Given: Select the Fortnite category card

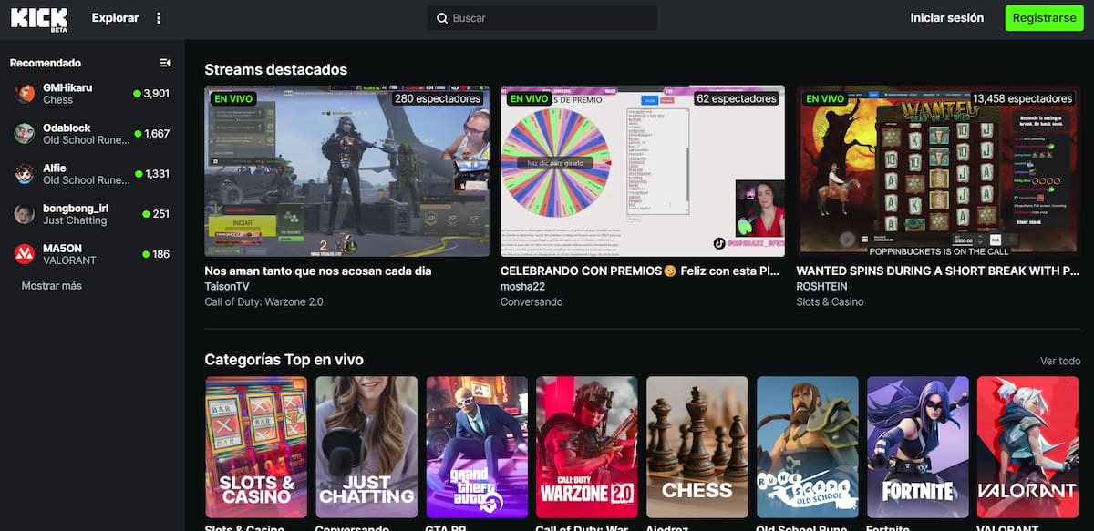Looking at the screenshot, I should point(917,447).
